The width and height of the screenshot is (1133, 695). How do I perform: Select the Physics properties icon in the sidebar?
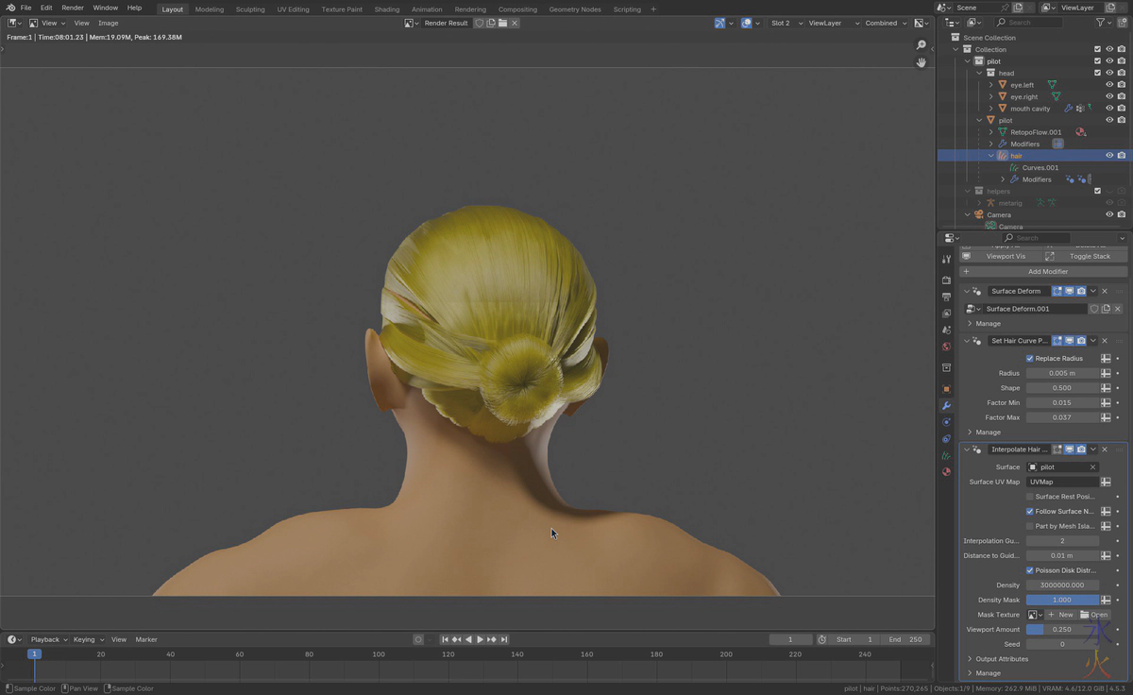tap(946, 439)
